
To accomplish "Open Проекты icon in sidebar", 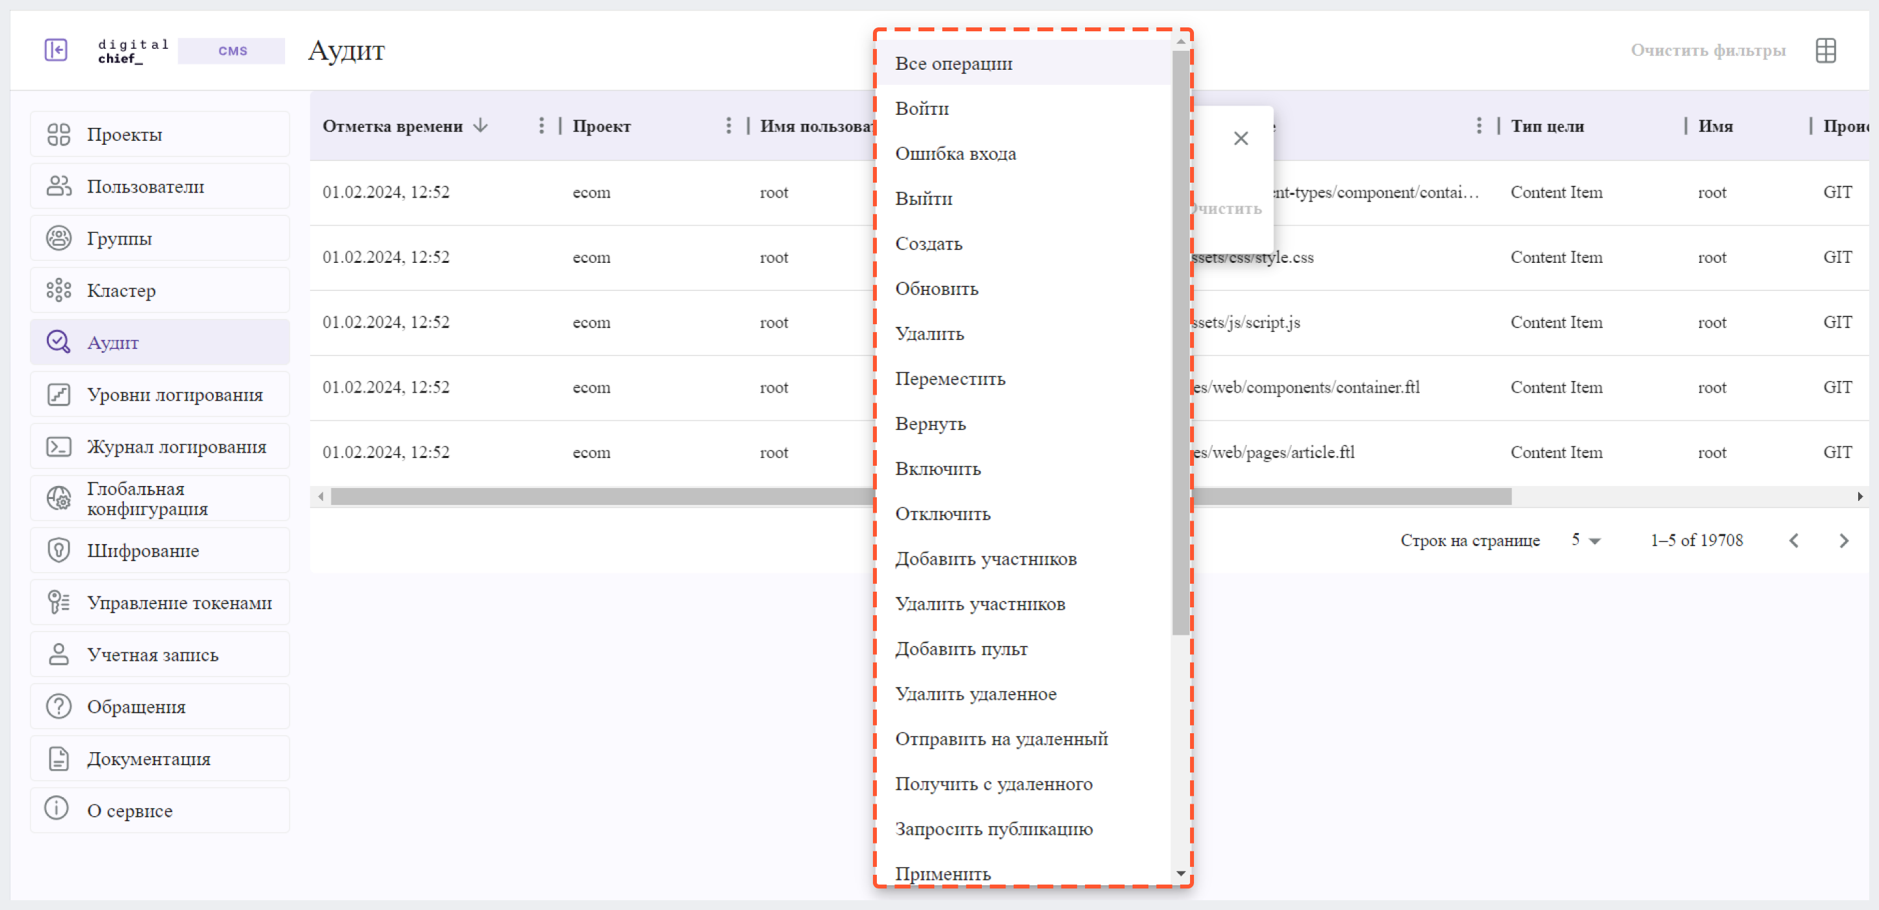I will [58, 134].
